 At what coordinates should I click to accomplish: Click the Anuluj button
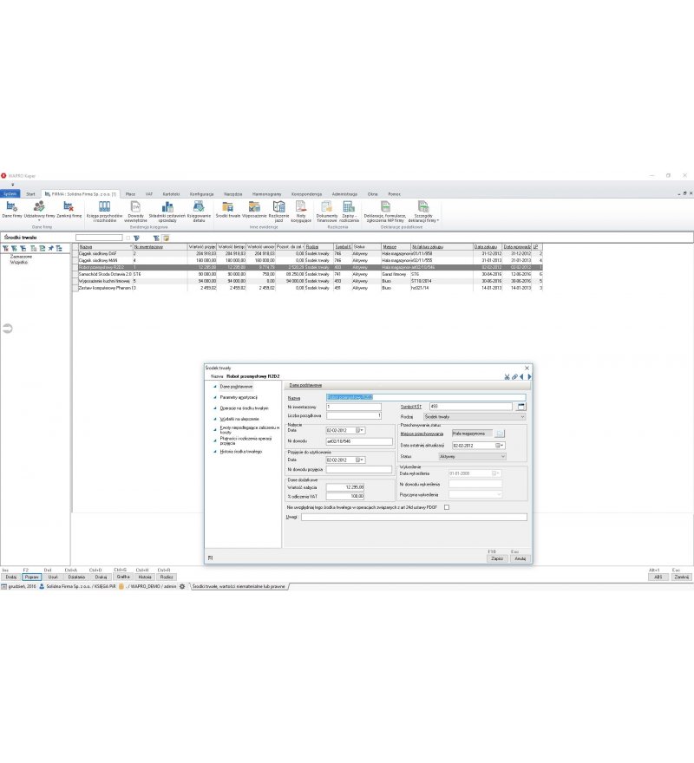[x=520, y=558]
